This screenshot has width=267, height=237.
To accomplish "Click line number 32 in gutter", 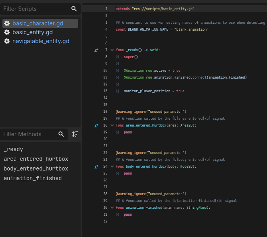I will click(105, 221).
